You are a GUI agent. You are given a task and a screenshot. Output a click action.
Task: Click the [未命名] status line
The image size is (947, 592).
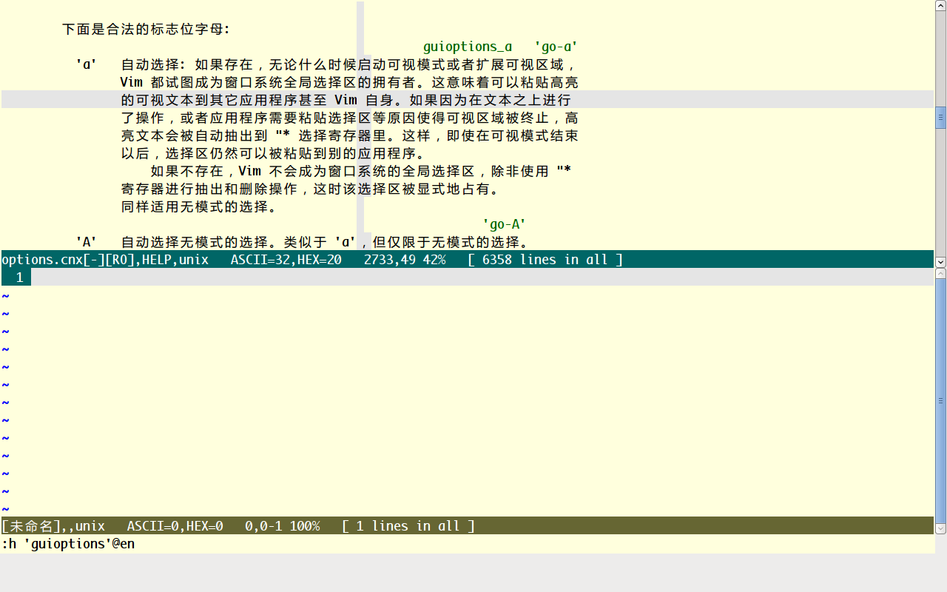pyautogui.click(x=468, y=525)
